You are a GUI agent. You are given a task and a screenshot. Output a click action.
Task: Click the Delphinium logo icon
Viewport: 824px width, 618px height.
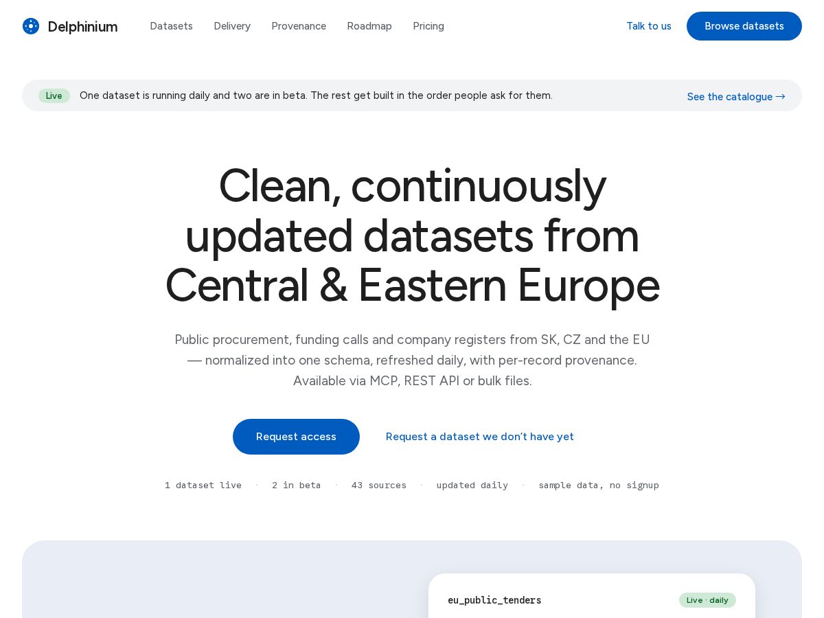pyautogui.click(x=31, y=26)
